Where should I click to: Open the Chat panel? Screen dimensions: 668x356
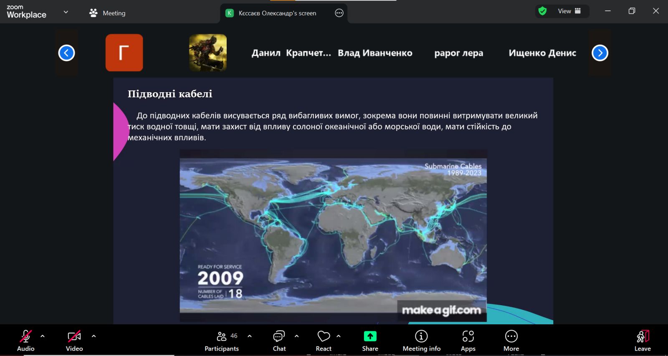point(279,341)
